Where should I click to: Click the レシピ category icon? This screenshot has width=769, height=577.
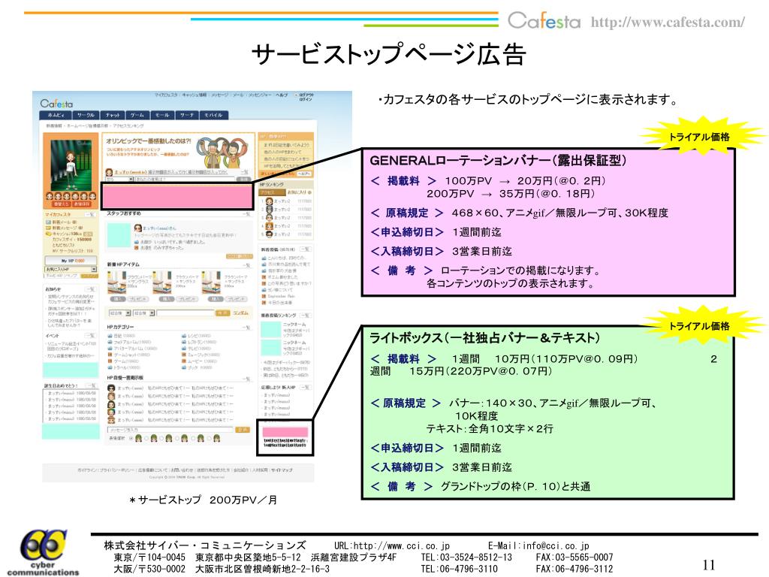[x=184, y=336]
